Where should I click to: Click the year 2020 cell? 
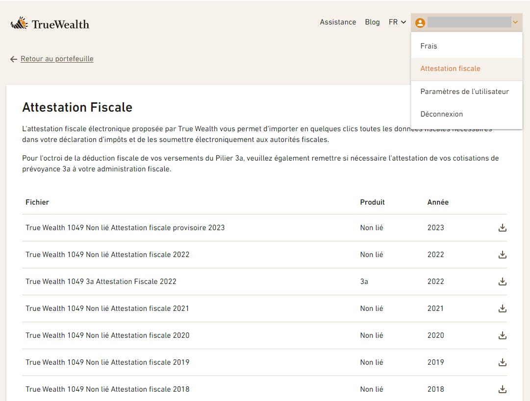(x=436, y=335)
